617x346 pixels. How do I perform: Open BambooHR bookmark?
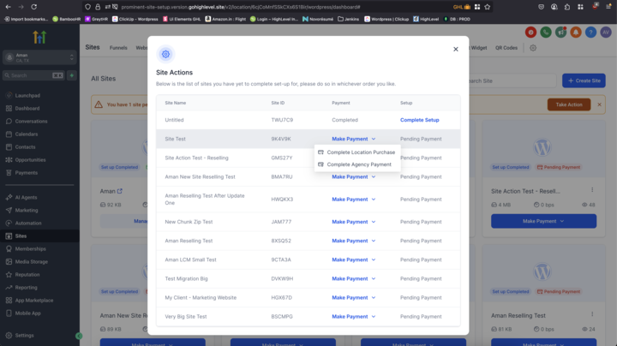click(67, 19)
